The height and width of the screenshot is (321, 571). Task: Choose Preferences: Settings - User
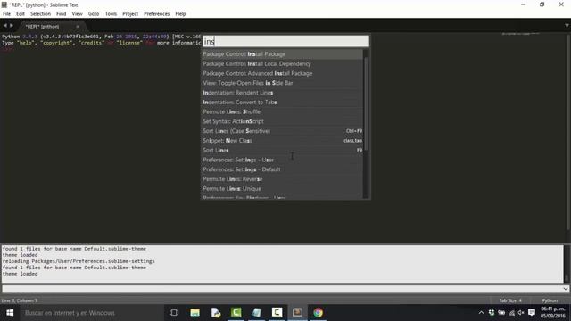coord(283,160)
